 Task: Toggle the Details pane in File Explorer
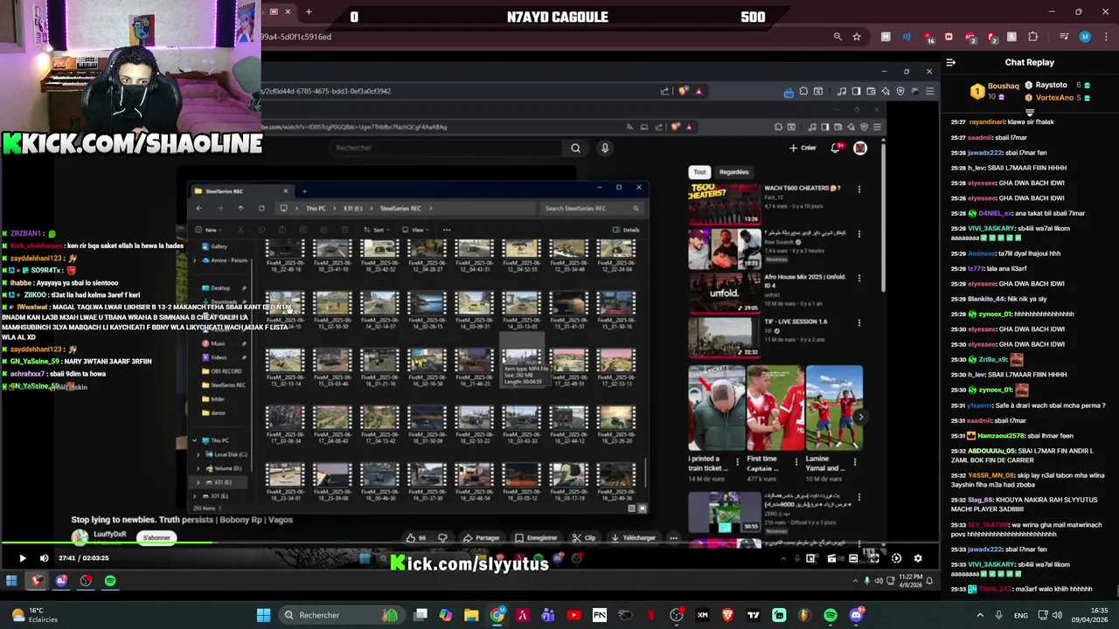[x=626, y=230]
